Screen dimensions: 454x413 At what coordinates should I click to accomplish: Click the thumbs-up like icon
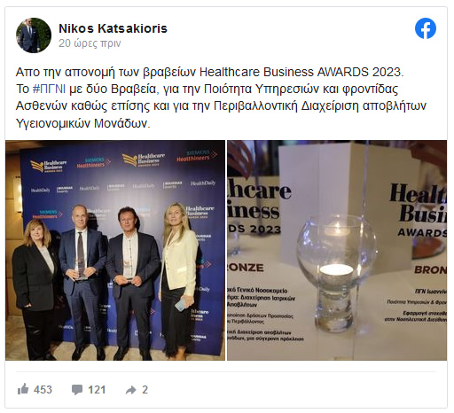click(x=23, y=389)
